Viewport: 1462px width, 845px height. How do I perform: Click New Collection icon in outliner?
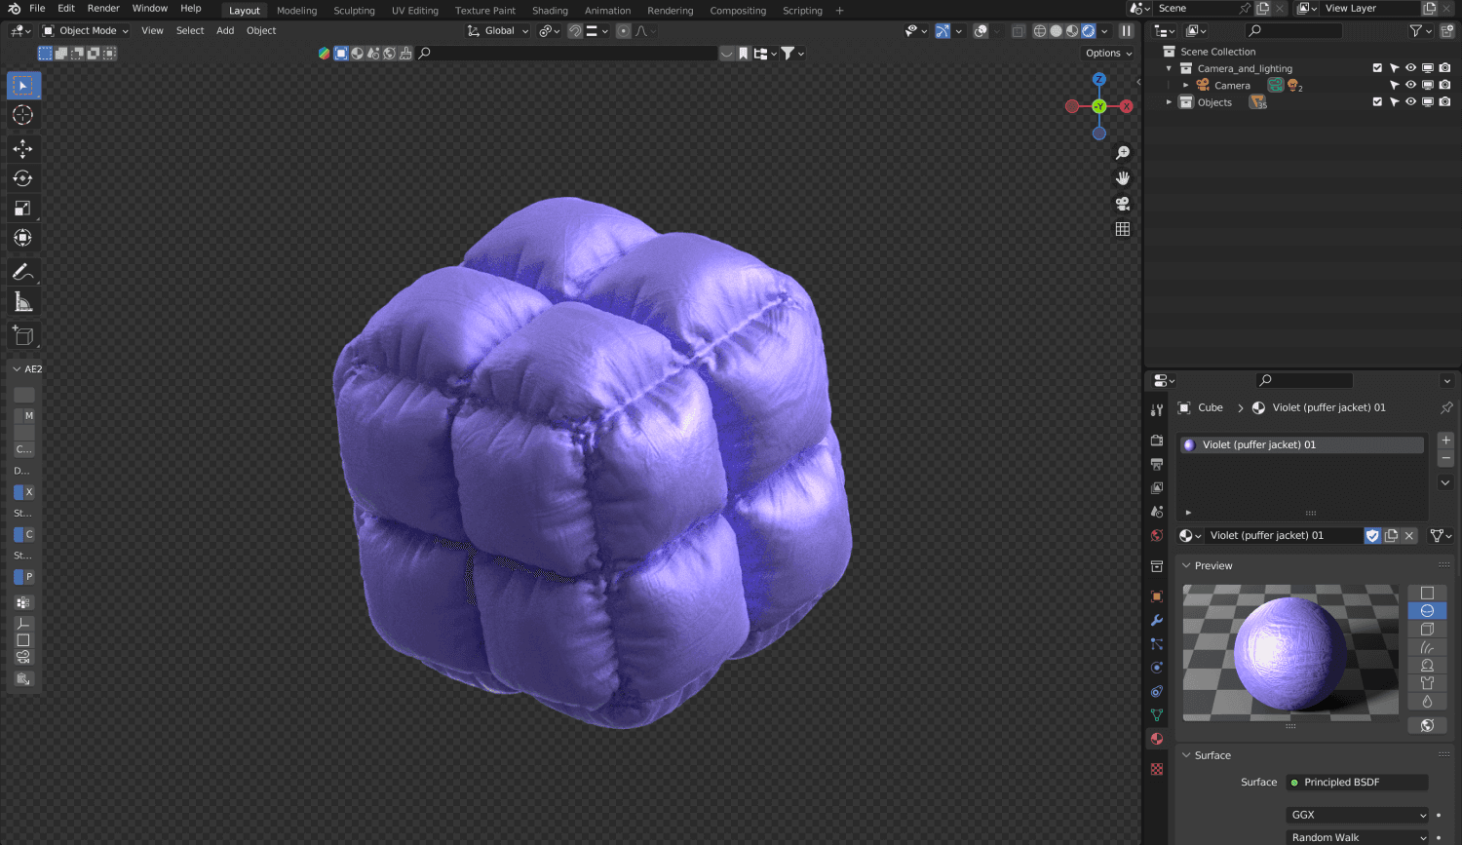(1447, 31)
